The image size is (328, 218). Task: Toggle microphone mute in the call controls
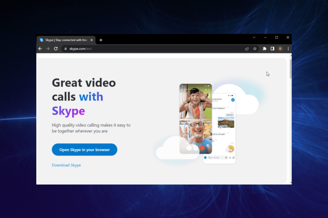tap(189, 148)
